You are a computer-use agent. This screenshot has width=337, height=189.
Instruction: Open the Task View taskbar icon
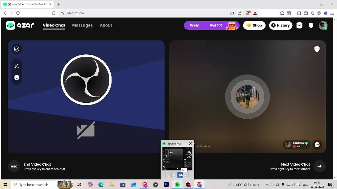point(79,185)
